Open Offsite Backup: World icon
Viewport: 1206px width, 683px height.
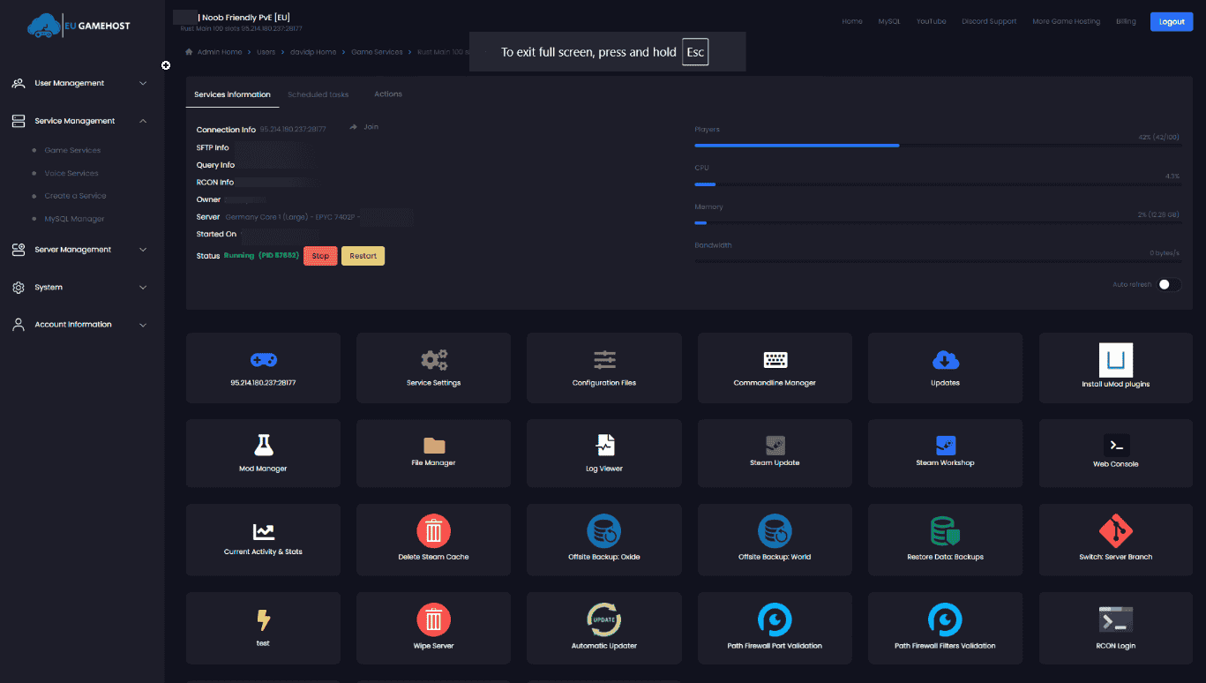775,531
